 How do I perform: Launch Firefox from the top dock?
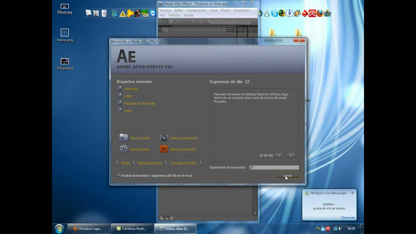click(320, 13)
